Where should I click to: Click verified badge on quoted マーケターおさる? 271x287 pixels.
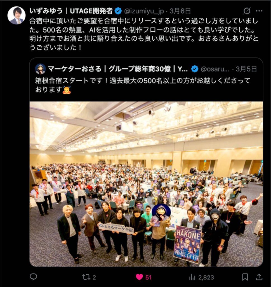pos(195,69)
